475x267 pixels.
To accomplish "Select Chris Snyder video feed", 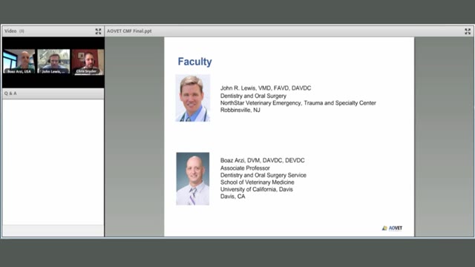I will click(x=88, y=62).
